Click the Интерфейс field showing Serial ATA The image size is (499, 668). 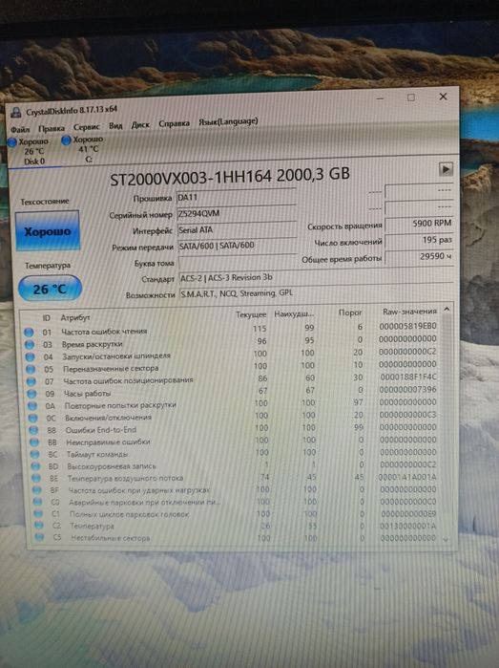[238, 229]
